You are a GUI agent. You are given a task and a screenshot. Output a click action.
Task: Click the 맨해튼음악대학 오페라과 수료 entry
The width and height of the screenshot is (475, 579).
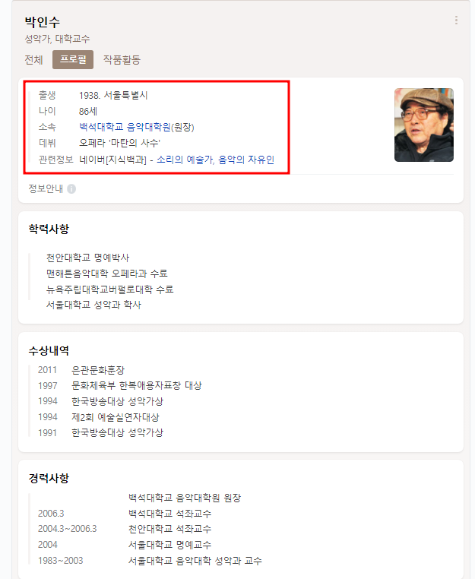106,274
